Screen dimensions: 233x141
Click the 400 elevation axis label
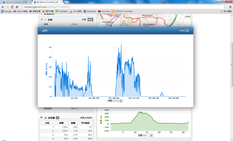[107, 110]
